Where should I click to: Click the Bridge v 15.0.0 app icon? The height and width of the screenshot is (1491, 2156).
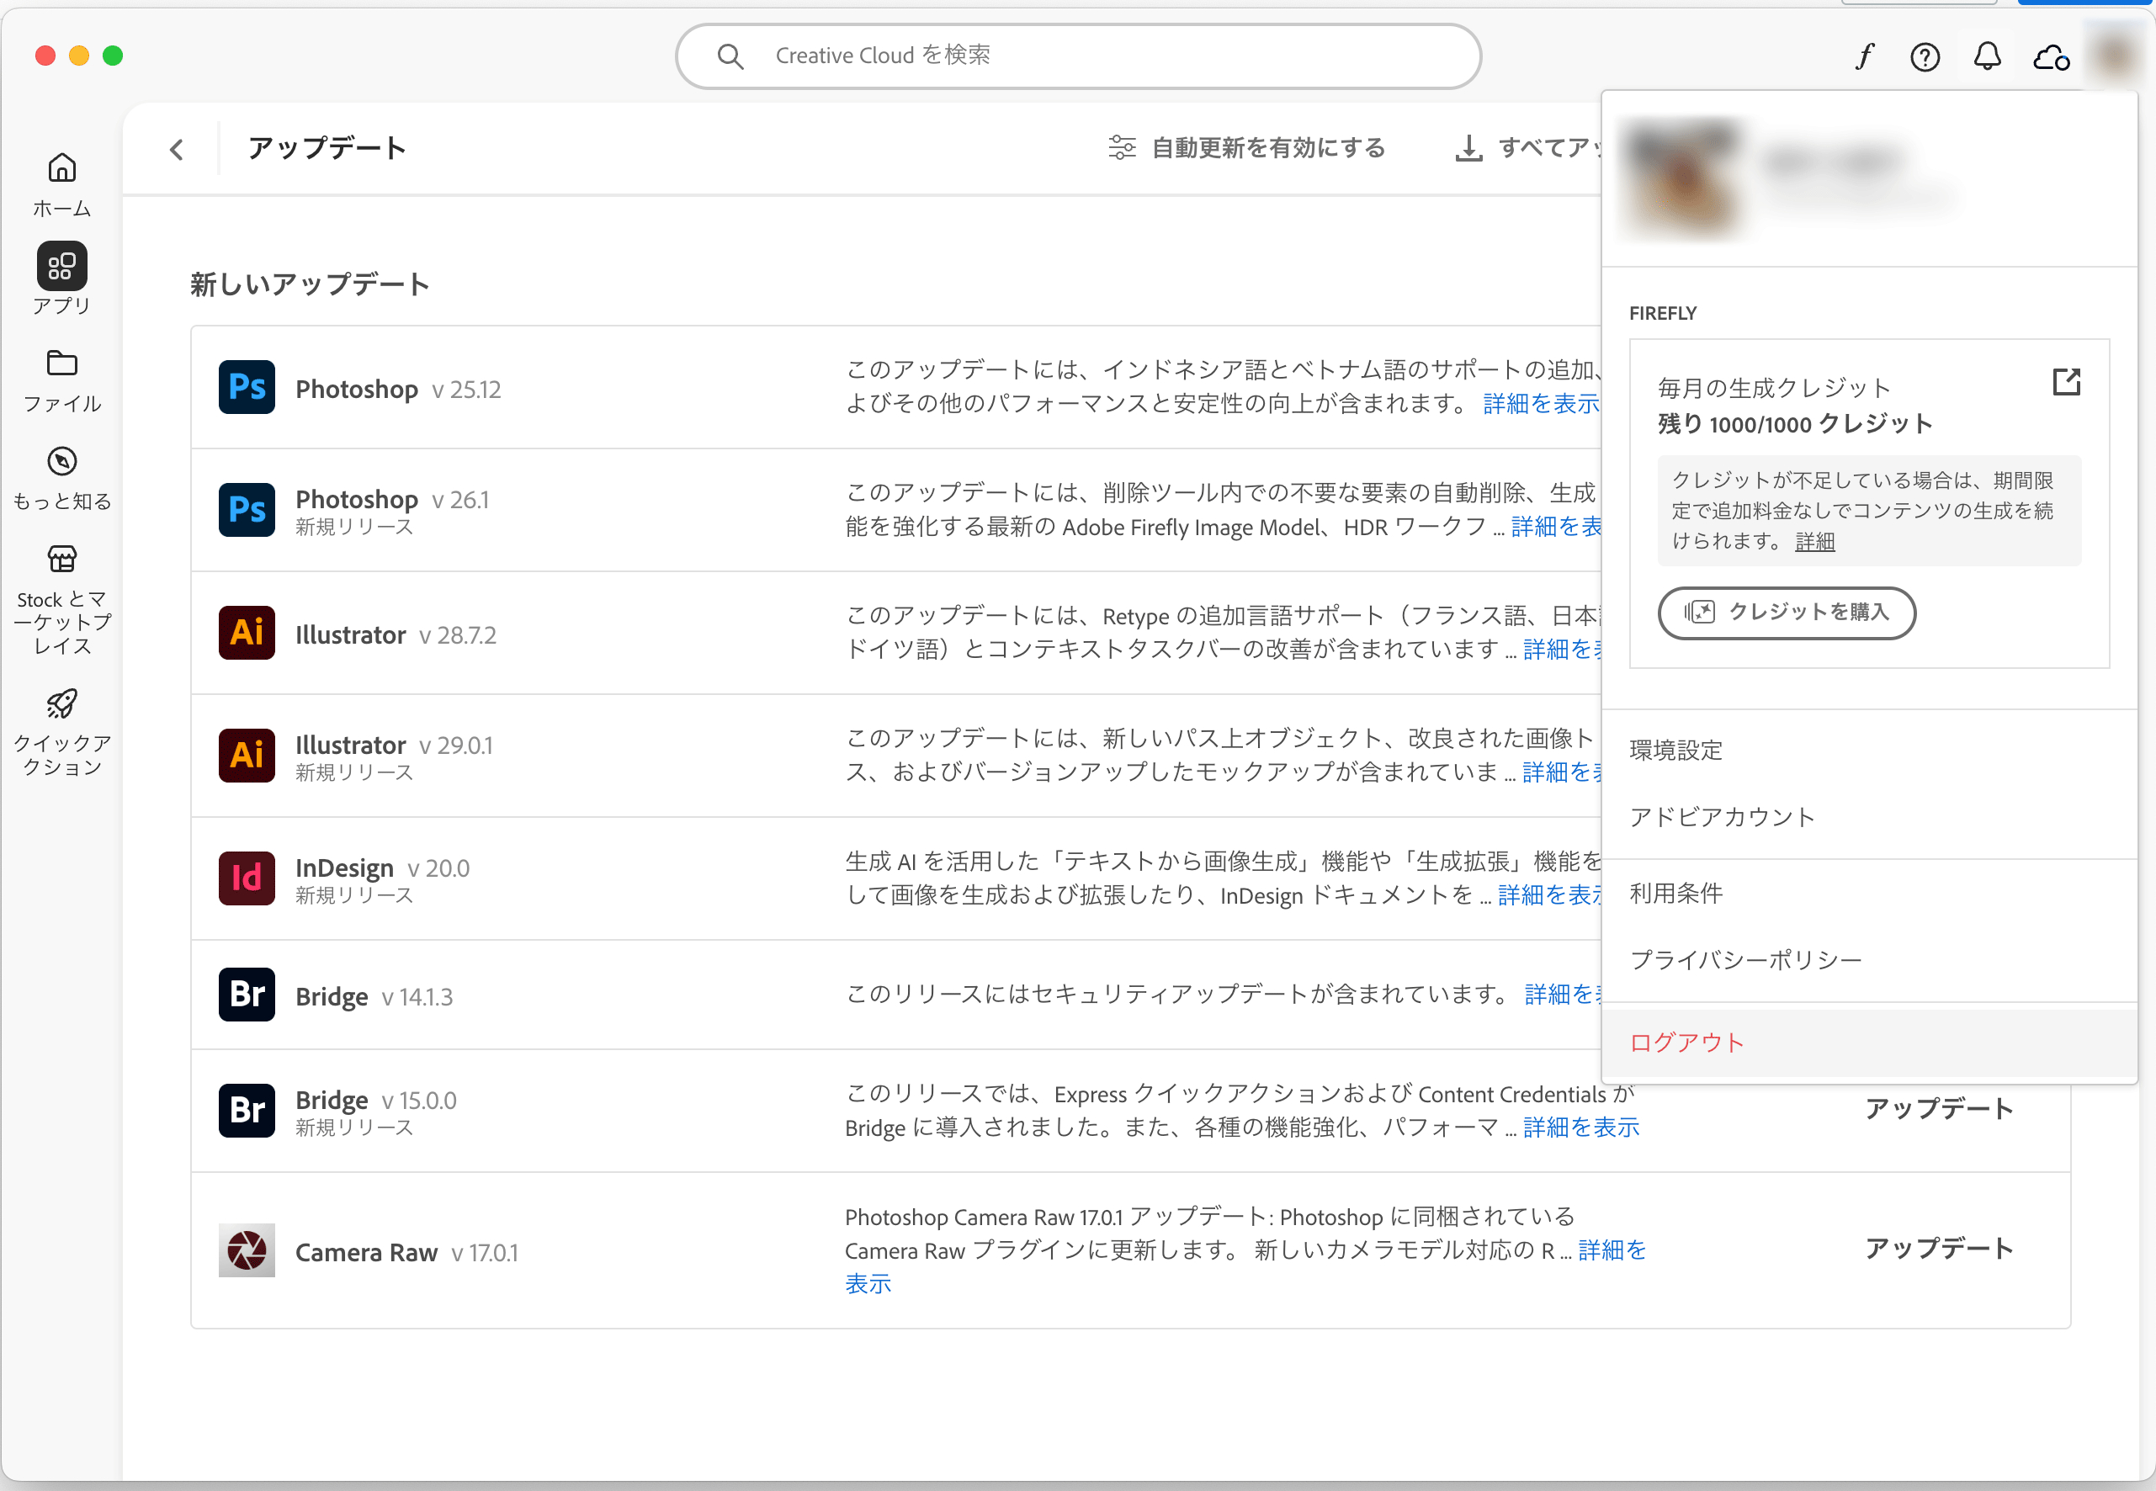pyautogui.click(x=247, y=1110)
